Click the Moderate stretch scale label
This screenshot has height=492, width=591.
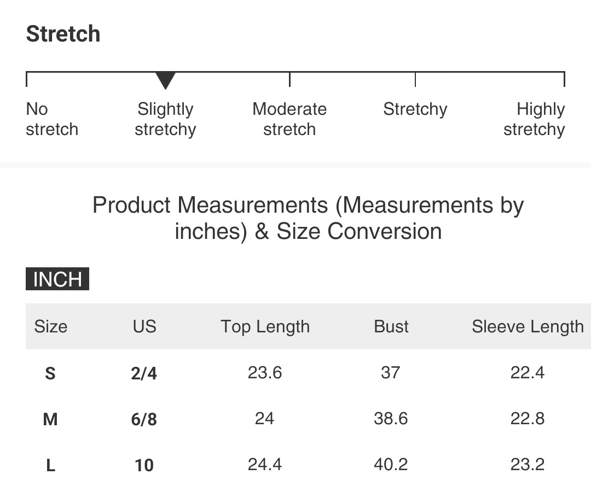(289, 119)
